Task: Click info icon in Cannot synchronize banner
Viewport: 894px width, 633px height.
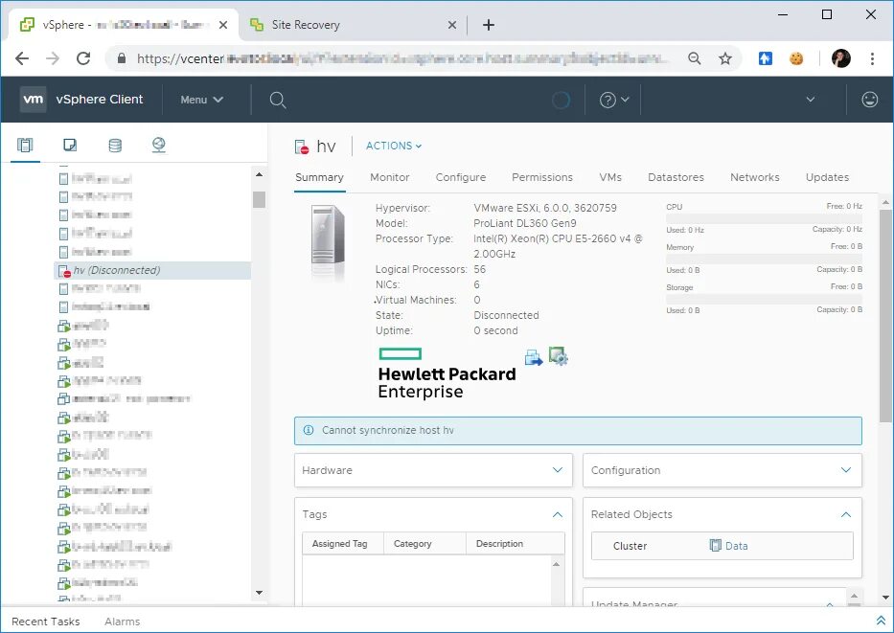Action: (x=309, y=430)
